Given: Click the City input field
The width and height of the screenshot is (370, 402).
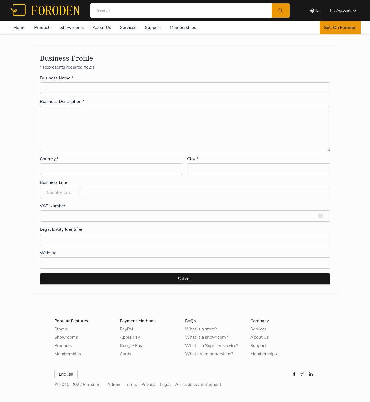Looking at the screenshot, I should 259,169.
